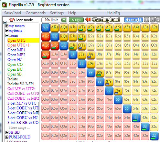Viewport: 160px width, 142px height.
Task: Toggle the JTs hand cell
Action: click(82, 55)
